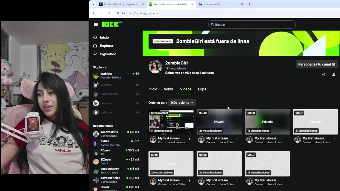This screenshot has width=340, height=191.
Task: Reload the page
Action: [x=109, y=13]
